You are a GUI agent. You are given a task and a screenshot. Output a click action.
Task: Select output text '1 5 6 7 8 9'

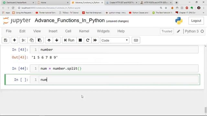click(45, 57)
